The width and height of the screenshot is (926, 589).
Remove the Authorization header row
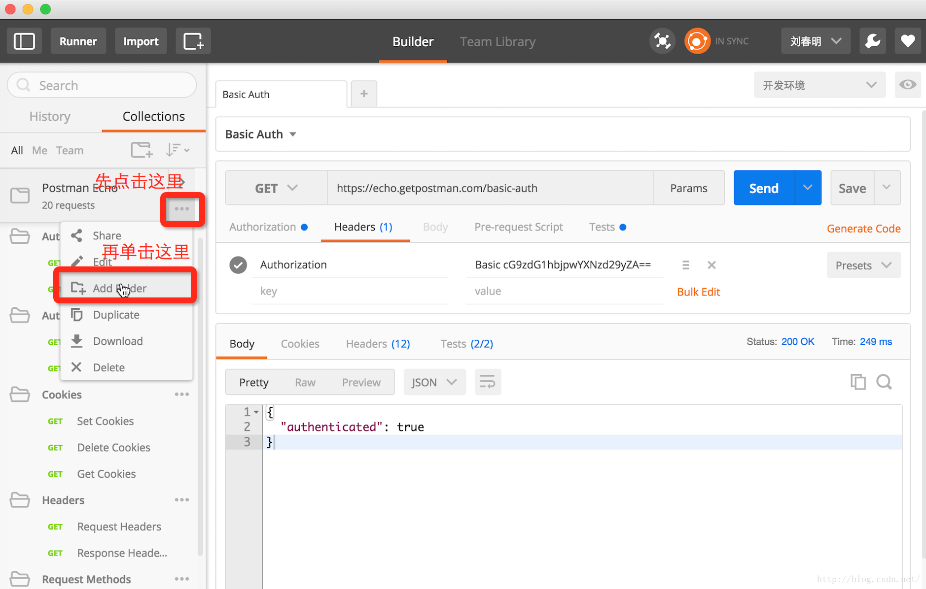[x=712, y=265]
